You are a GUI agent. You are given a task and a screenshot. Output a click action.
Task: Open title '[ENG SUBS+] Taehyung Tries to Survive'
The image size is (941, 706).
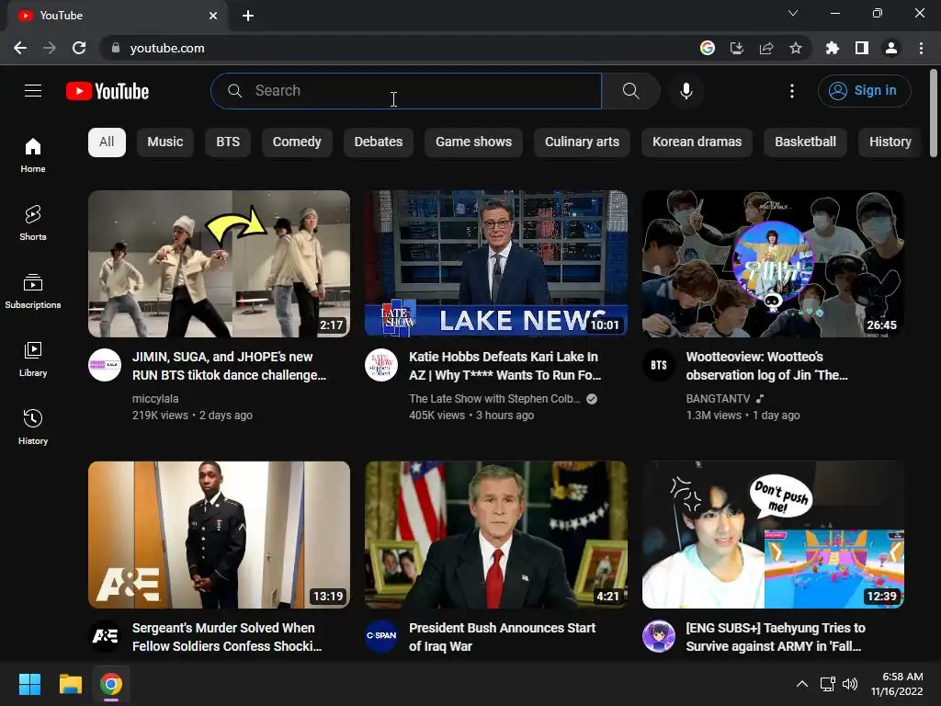(776, 637)
